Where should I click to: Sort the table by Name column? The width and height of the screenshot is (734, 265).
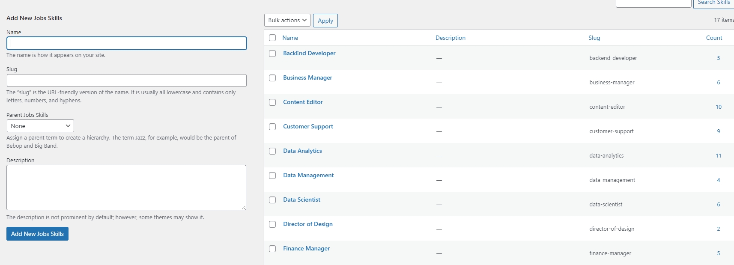pyautogui.click(x=290, y=38)
